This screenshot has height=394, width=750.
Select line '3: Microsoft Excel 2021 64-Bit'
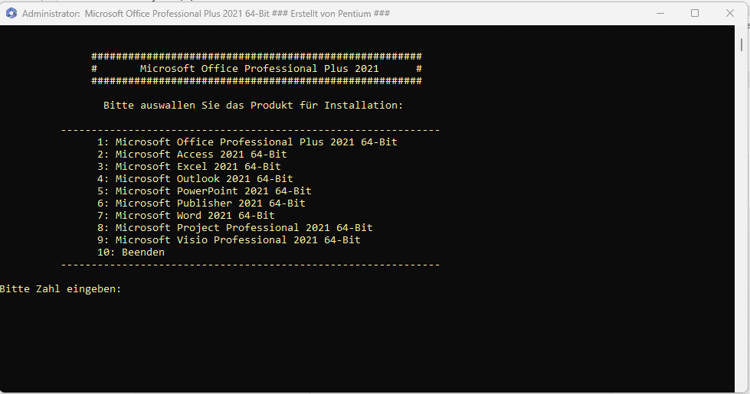(189, 166)
